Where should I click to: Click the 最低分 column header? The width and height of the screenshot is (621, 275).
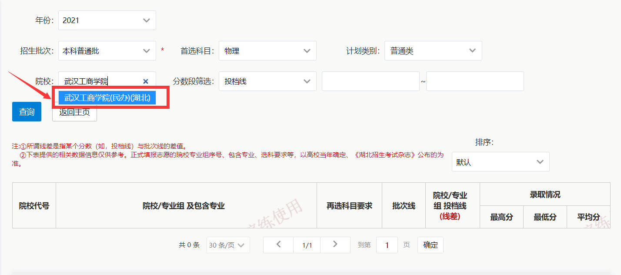click(x=545, y=217)
